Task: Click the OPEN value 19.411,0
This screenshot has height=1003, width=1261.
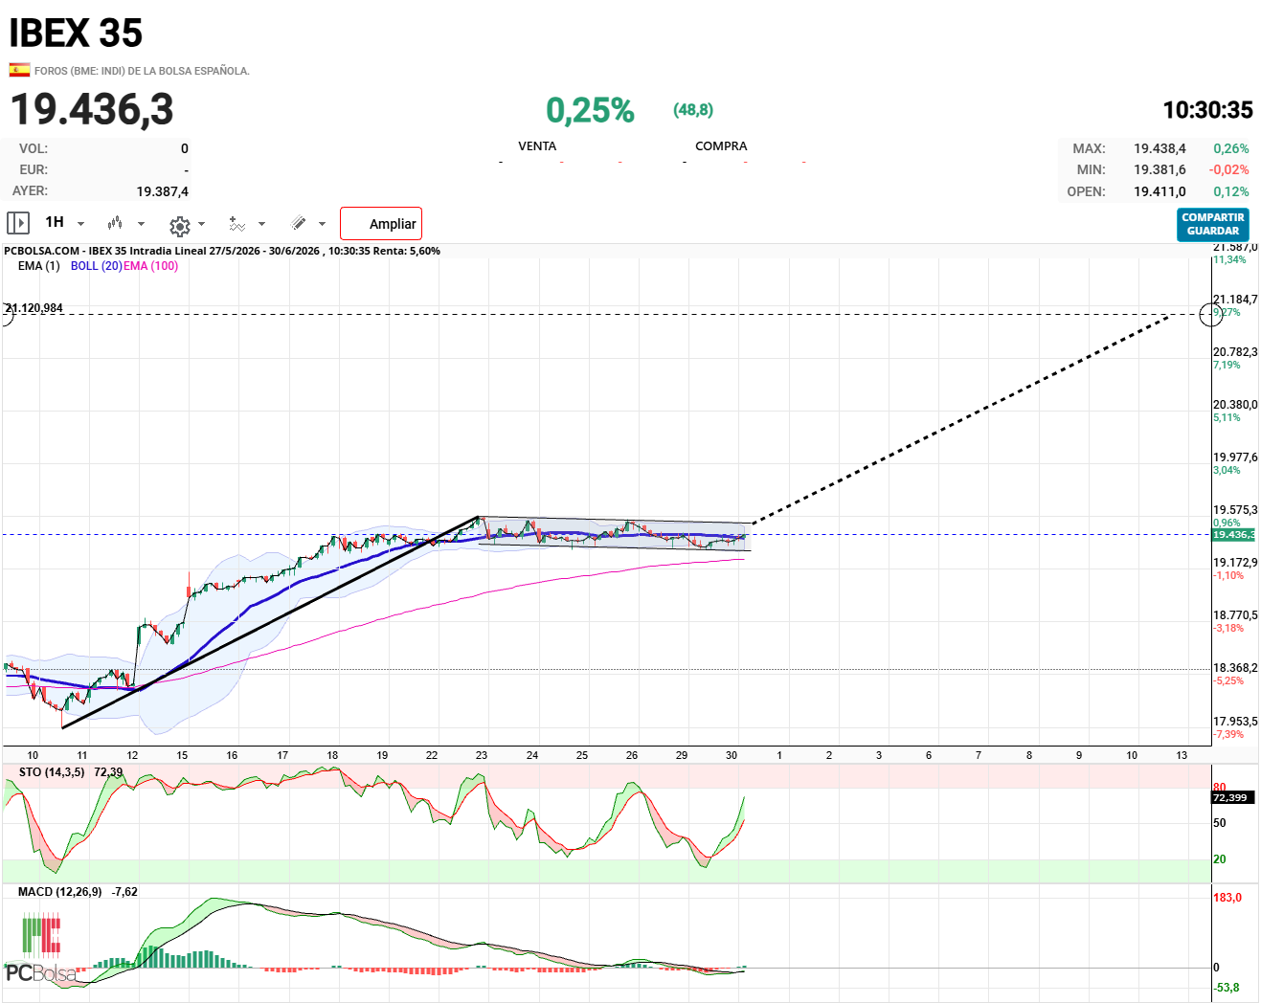Action: click(1160, 191)
